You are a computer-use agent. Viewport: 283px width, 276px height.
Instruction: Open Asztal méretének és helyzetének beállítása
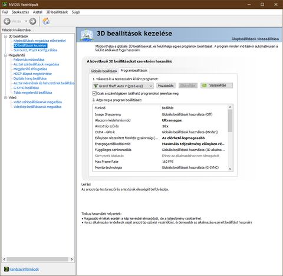(x=44, y=83)
